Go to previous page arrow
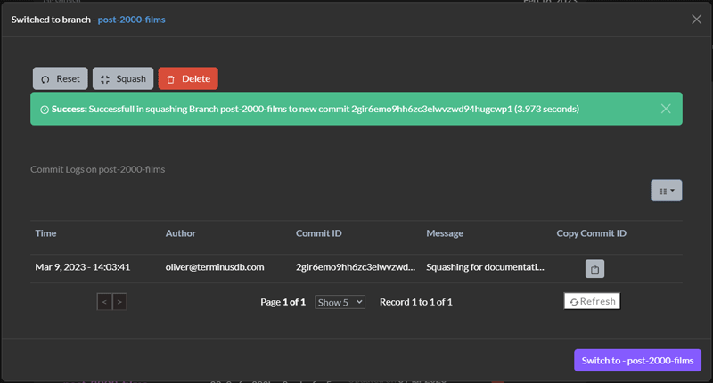 pyautogui.click(x=104, y=302)
